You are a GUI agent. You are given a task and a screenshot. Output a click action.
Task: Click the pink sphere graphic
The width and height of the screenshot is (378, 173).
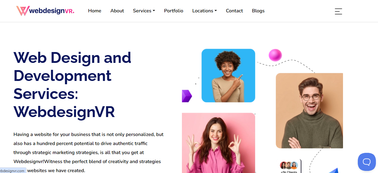pyautogui.click(x=275, y=55)
